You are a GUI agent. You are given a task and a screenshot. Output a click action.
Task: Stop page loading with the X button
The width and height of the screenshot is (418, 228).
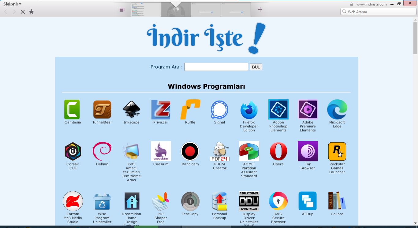[23, 12]
